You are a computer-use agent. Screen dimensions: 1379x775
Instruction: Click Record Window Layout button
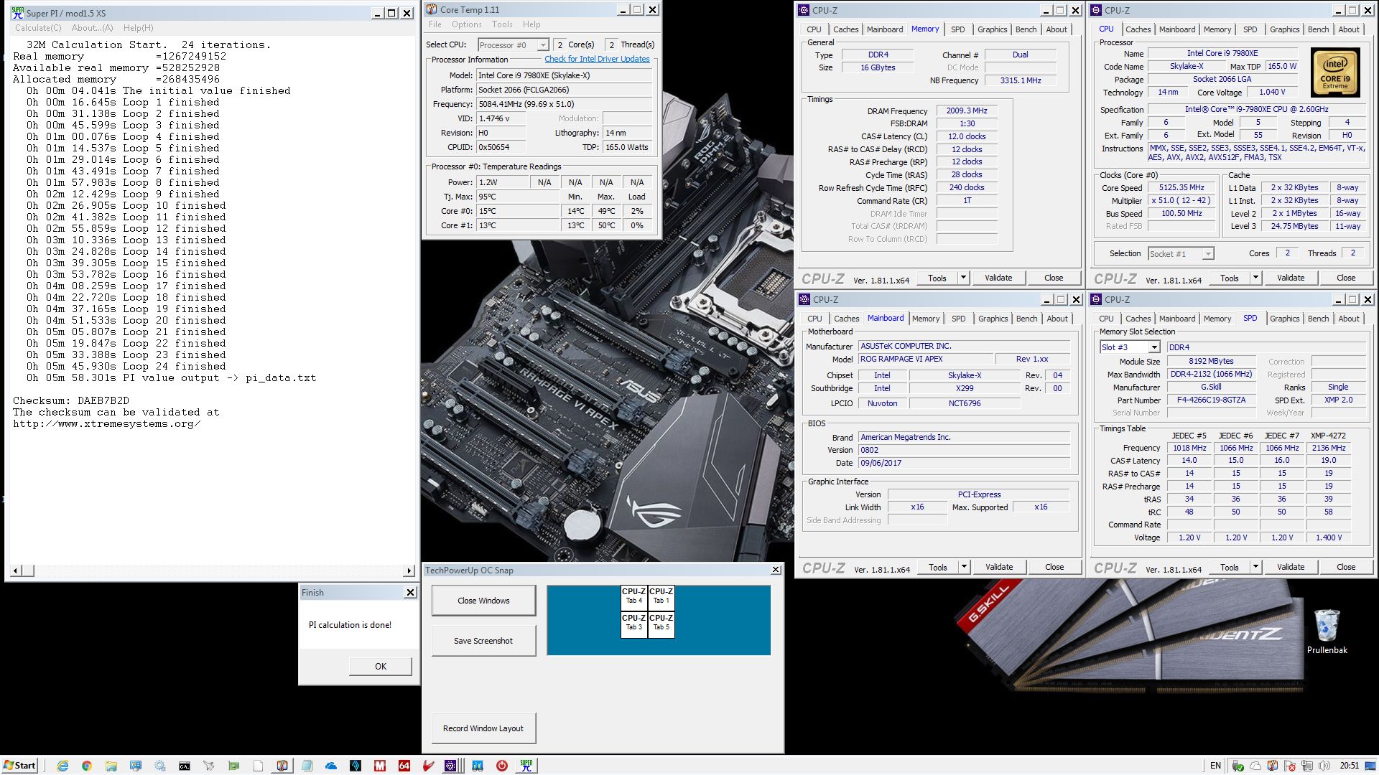coord(483,728)
